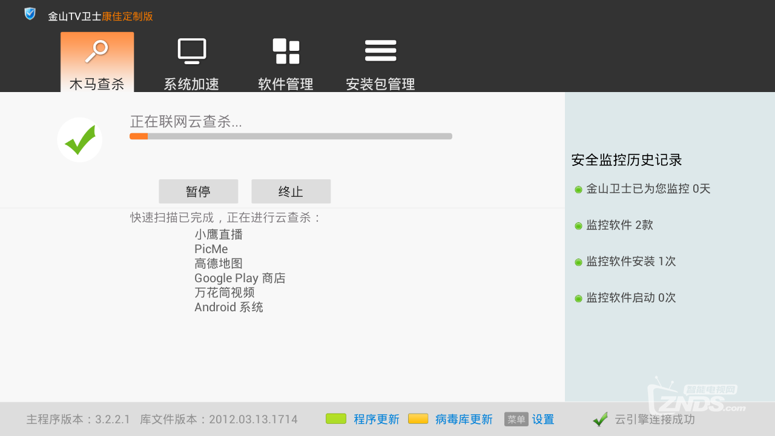
Task: Click the green checkmark scan status icon
Action: coord(80,140)
